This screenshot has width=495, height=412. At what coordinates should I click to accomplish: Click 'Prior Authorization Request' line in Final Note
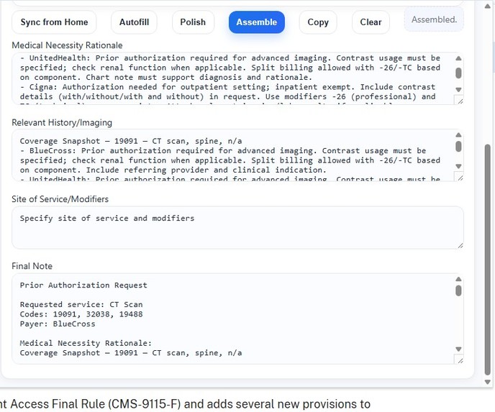(x=83, y=285)
